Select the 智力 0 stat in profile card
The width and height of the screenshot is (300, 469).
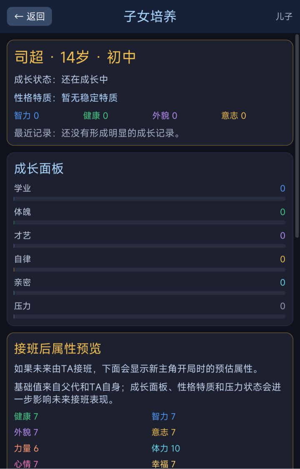point(26,115)
